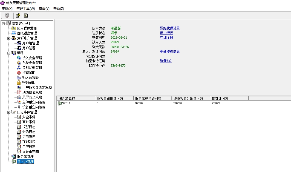Screen dimensions: 291x172
Task: Sort by 服务器剩余许可数 column header
Action: coord(152,98)
